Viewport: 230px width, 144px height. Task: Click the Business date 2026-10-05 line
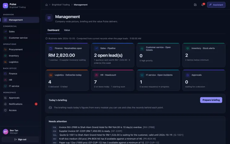tap(93, 39)
